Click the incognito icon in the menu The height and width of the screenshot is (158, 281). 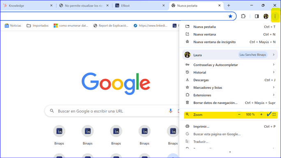(x=187, y=42)
